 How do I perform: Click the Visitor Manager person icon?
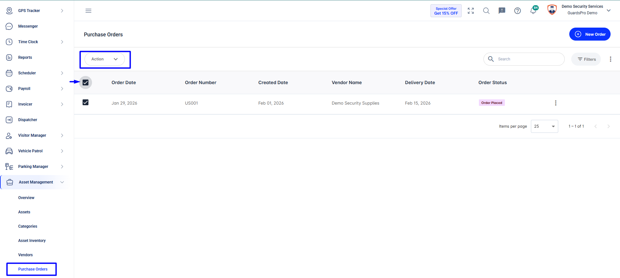[x=9, y=135]
